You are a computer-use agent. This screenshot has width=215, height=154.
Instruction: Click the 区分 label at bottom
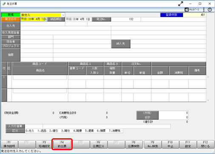coord(15,131)
